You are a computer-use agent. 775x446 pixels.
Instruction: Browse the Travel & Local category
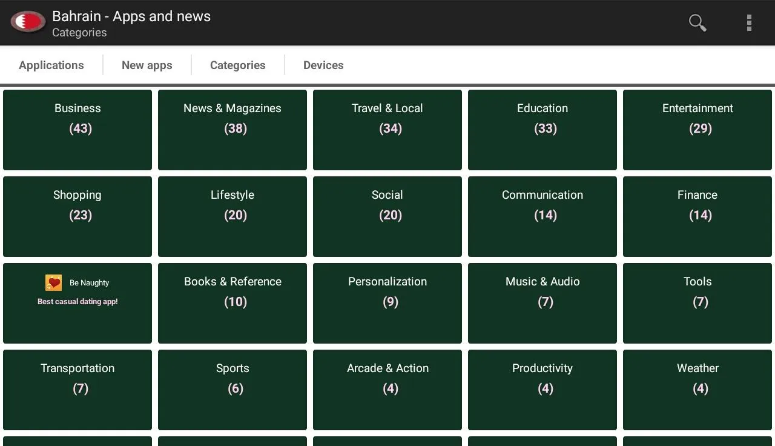tap(387, 130)
